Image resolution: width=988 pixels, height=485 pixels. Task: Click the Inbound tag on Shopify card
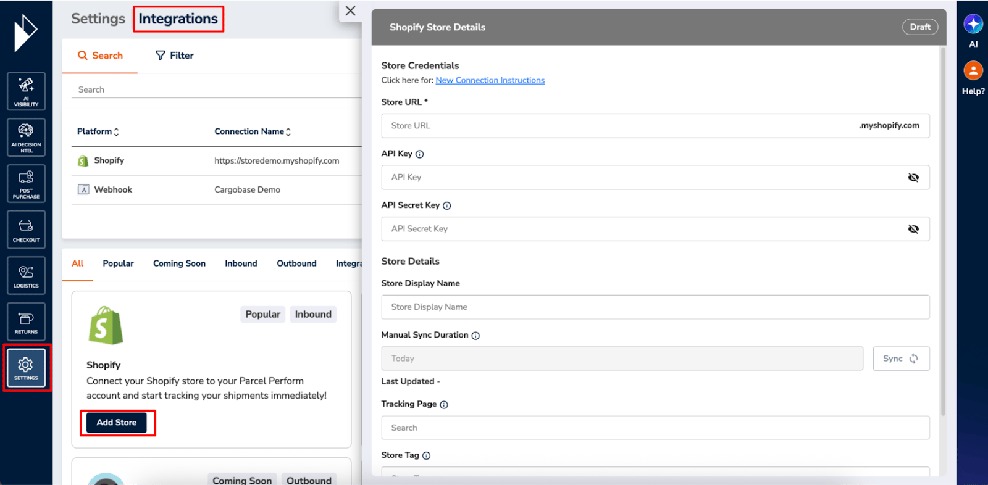pyautogui.click(x=313, y=314)
